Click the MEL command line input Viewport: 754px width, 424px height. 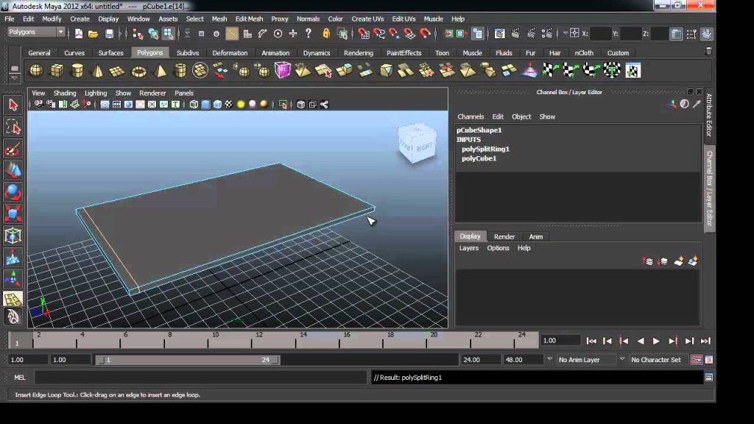click(201, 378)
